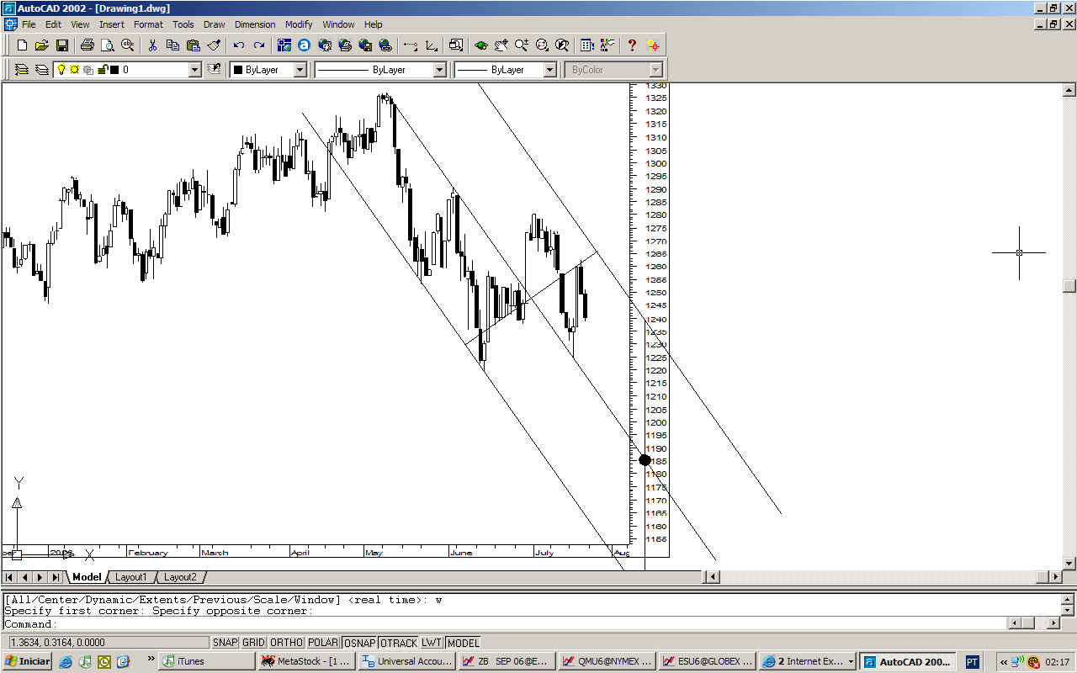Toggle ORTHO mode in status bar
Image resolution: width=1077 pixels, height=673 pixels.
tap(287, 643)
